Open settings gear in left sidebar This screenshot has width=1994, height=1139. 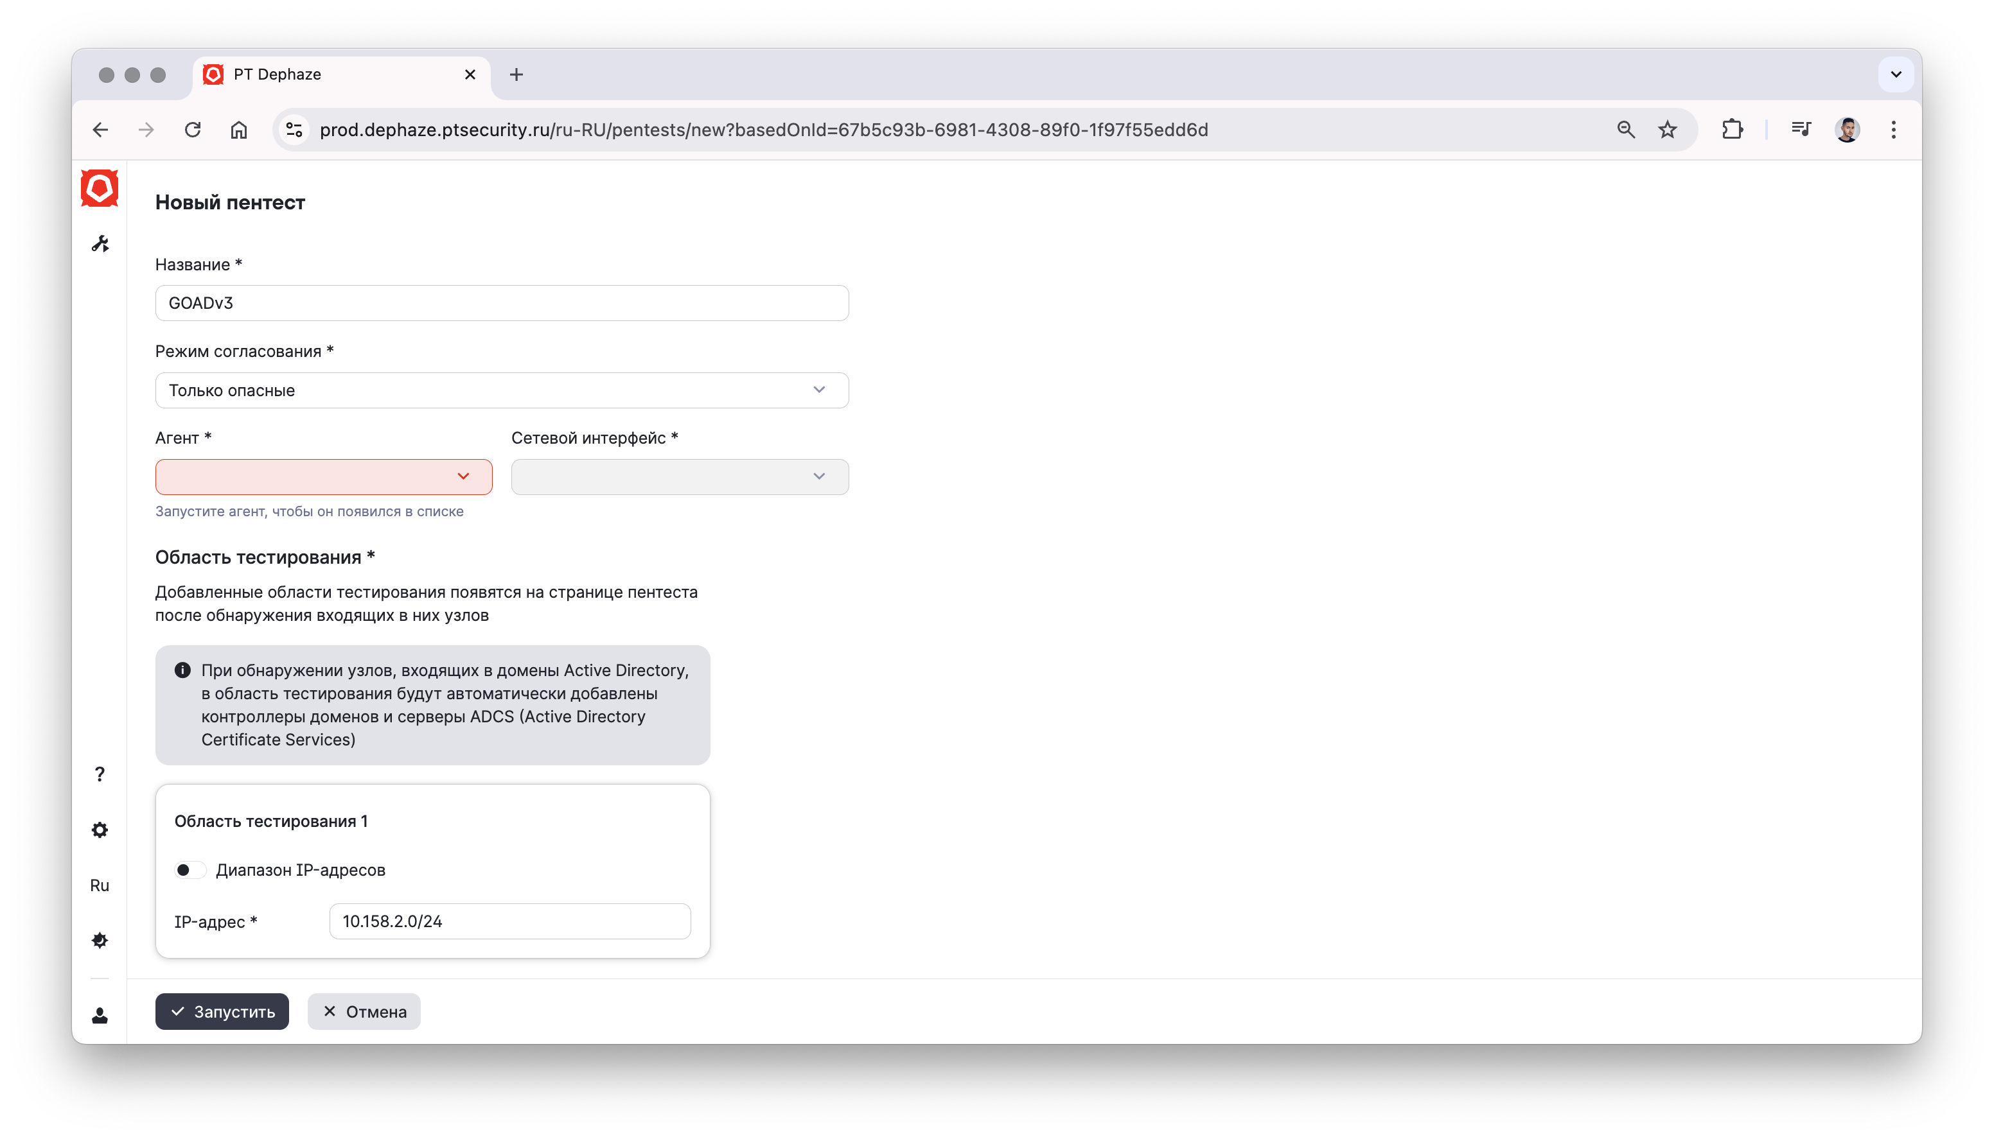tap(100, 830)
